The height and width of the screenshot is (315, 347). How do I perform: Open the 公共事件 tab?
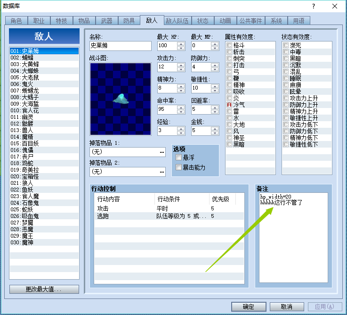coord(251,21)
